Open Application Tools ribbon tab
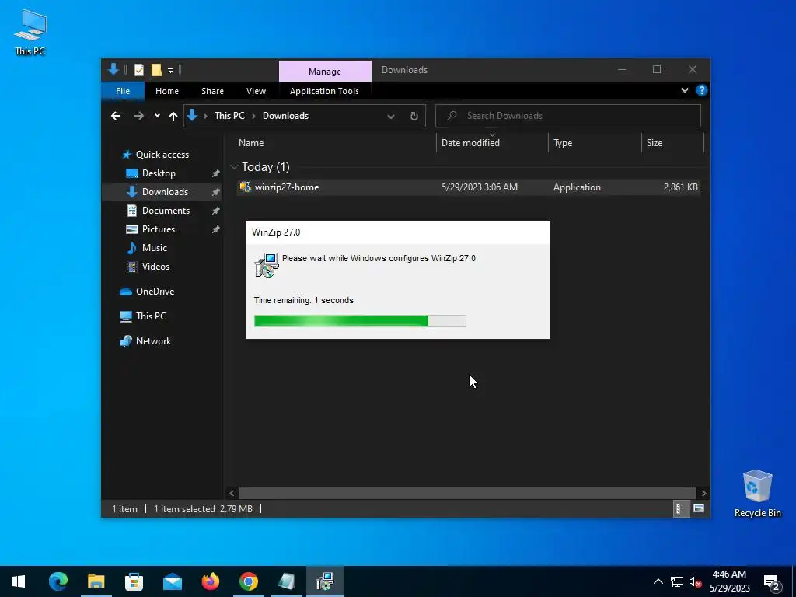The image size is (796, 597). click(324, 91)
